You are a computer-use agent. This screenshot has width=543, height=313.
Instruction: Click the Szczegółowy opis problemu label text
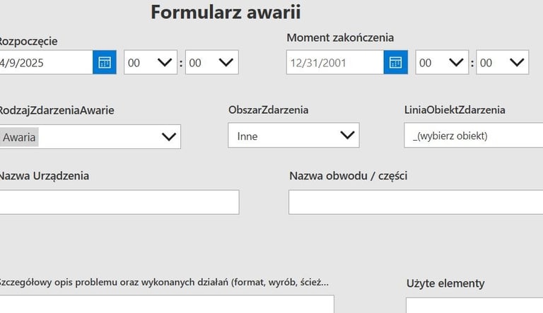coord(163,282)
